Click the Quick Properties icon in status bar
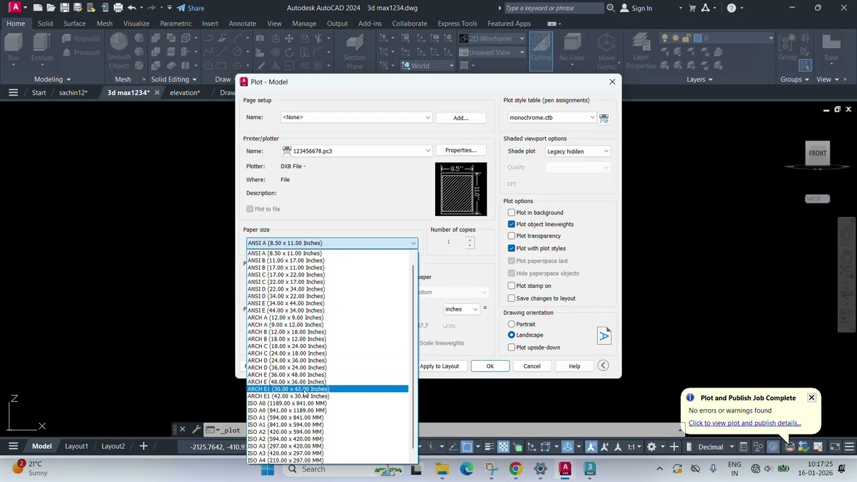Screen dimensions: 857x482 [743, 447]
